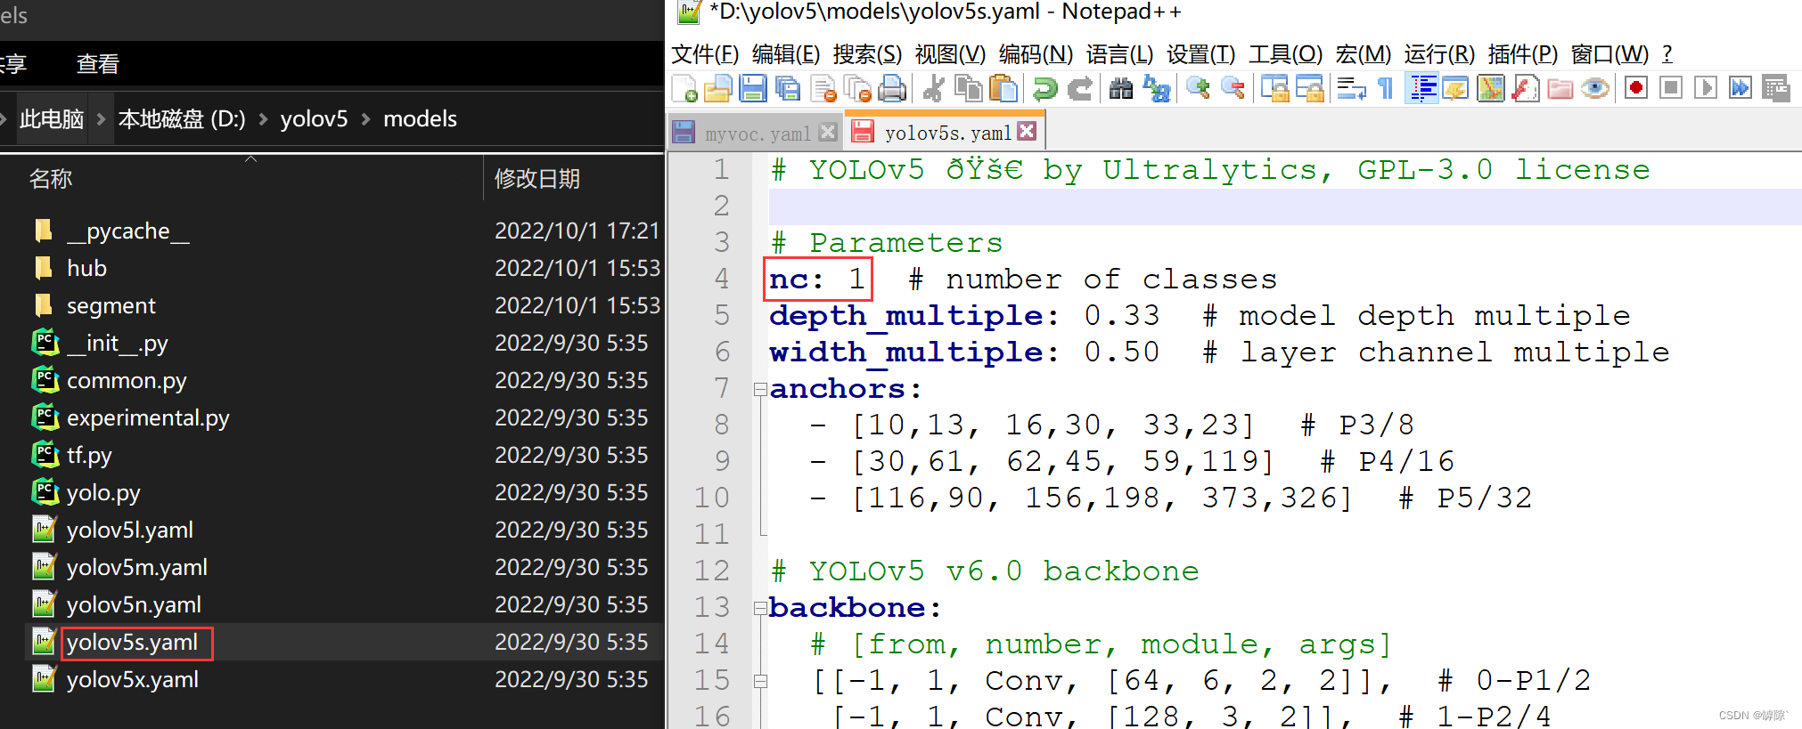Click 本地磁盘 (D:) in the breadcrumb

pyautogui.click(x=182, y=118)
